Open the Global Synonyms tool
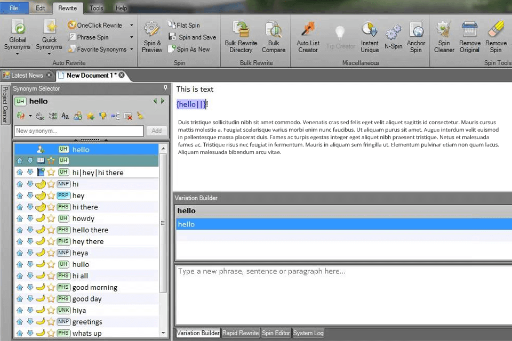This screenshot has height=341, width=512. tap(17, 35)
